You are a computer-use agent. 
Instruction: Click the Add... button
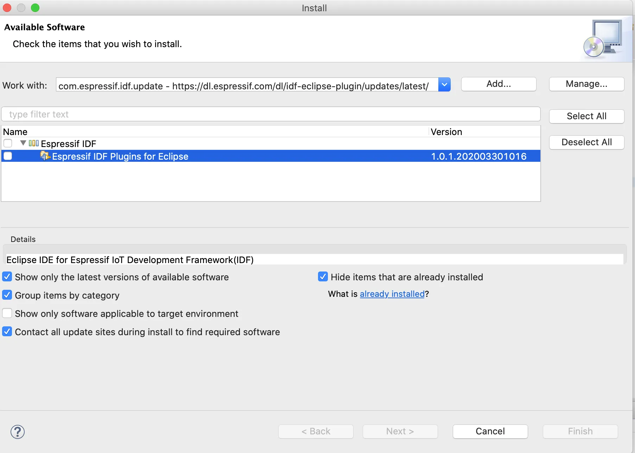coord(498,84)
